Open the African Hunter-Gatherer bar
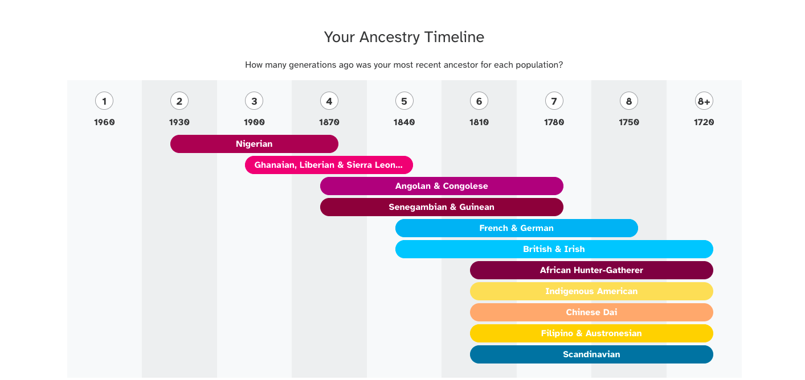The width and height of the screenshot is (805, 380). coord(591,270)
